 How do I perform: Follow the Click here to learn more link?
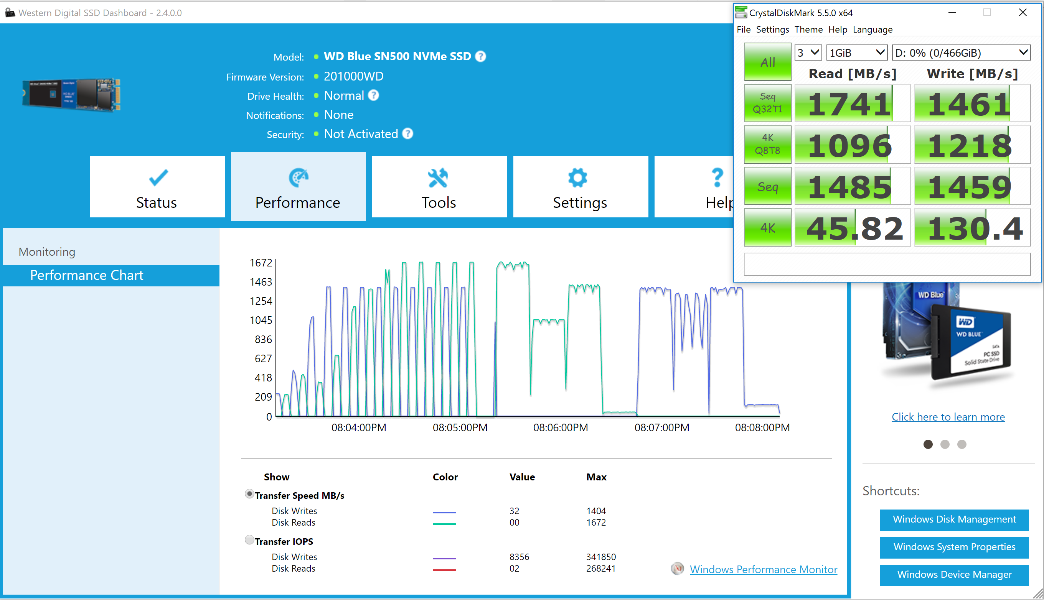(x=948, y=417)
